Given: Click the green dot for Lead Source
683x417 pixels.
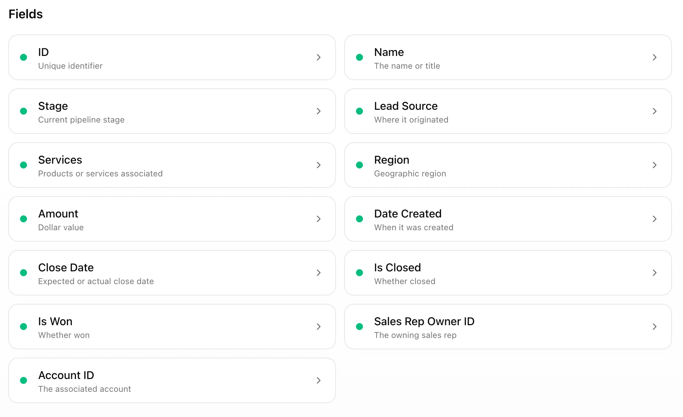Looking at the screenshot, I should tap(359, 111).
